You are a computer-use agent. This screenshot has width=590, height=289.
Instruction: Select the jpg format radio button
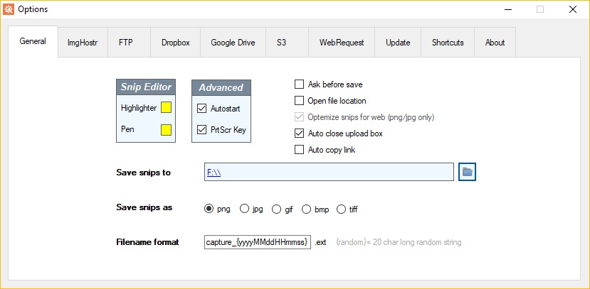click(x=245, y=209)
